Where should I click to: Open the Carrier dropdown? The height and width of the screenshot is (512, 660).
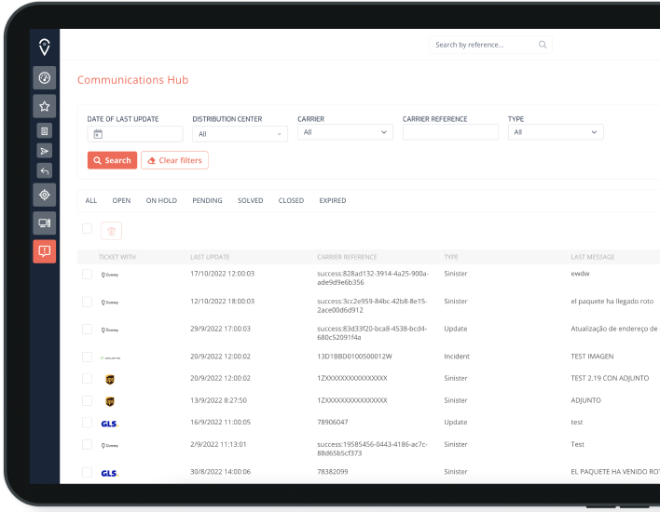(x=345, y=132)
